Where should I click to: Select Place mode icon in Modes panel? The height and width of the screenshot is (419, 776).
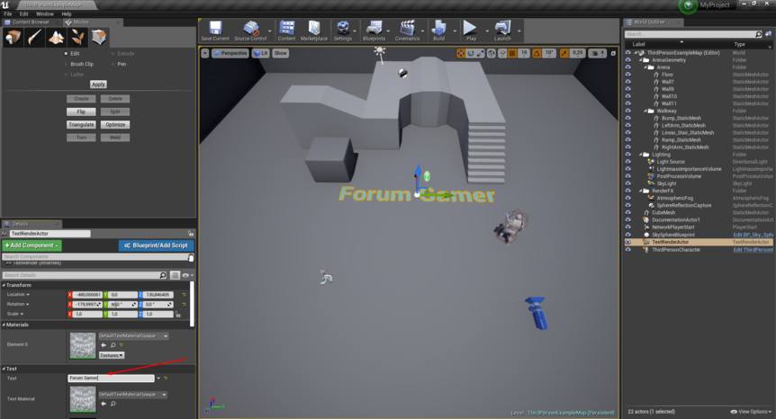tap(14, 37)
